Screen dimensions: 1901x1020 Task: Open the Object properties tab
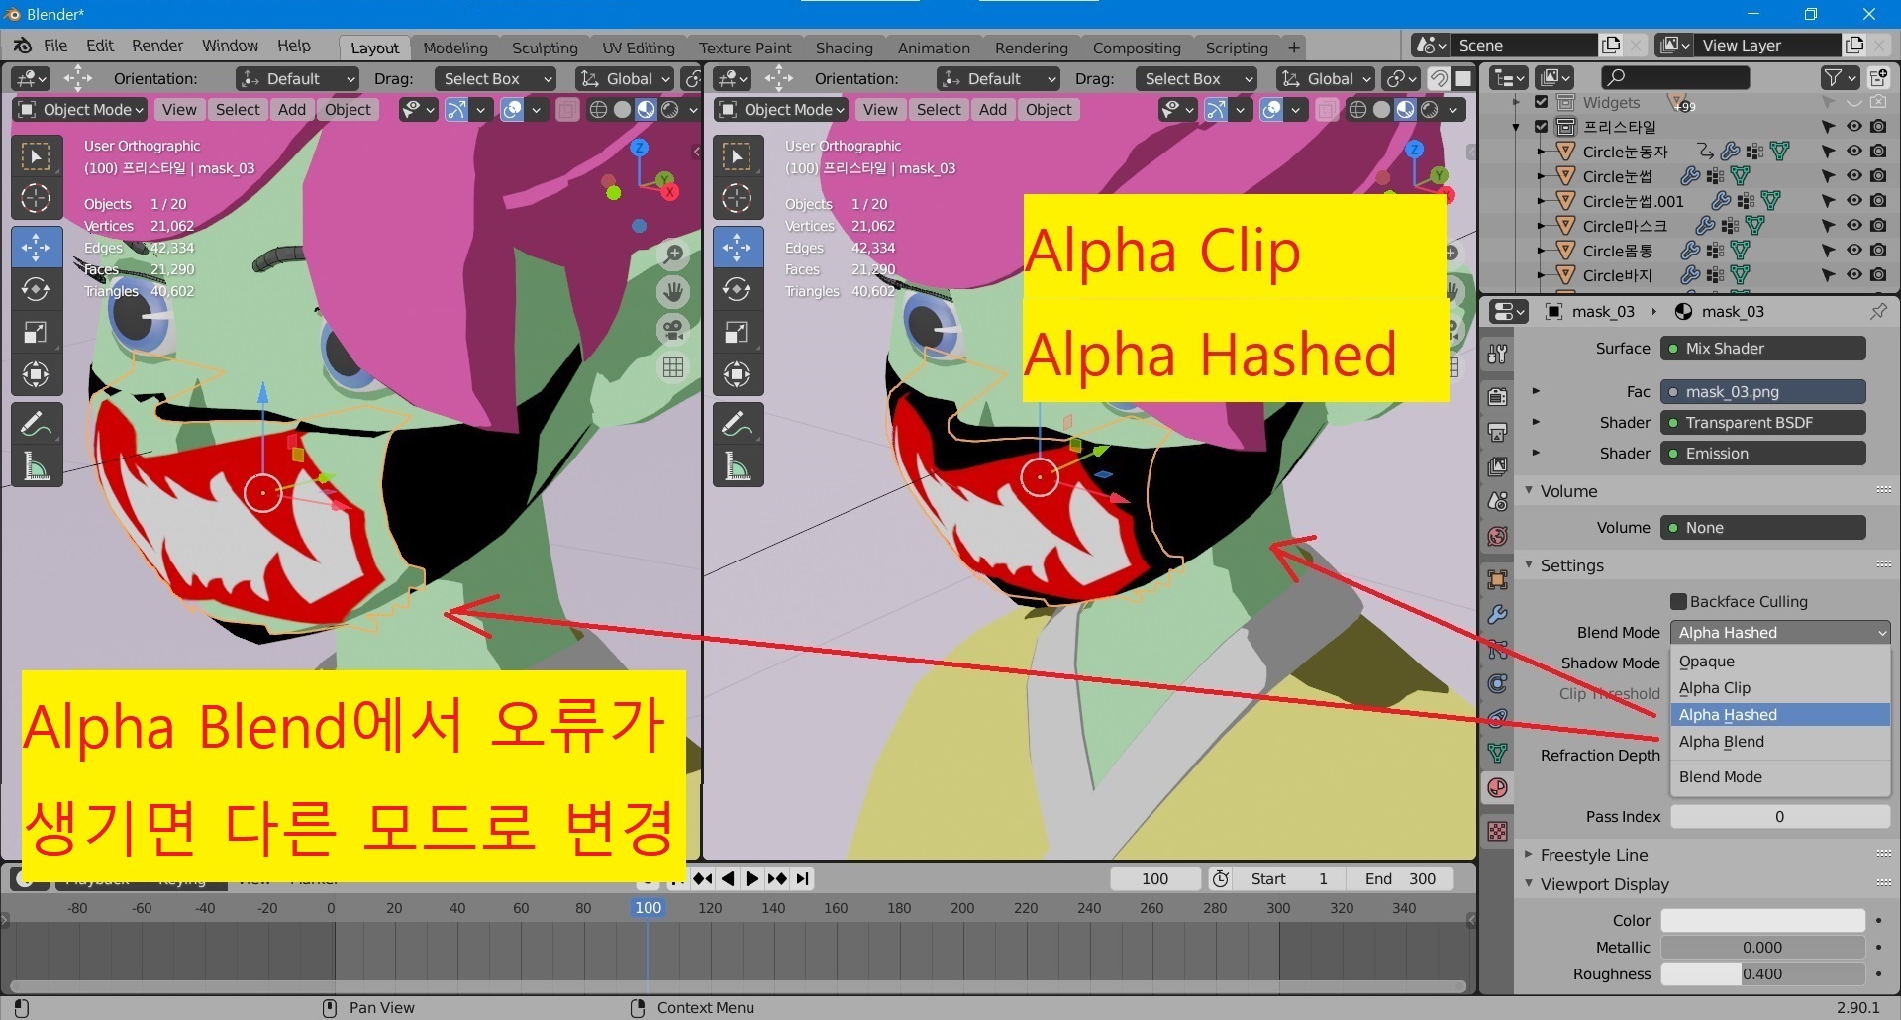point(1497,579)
